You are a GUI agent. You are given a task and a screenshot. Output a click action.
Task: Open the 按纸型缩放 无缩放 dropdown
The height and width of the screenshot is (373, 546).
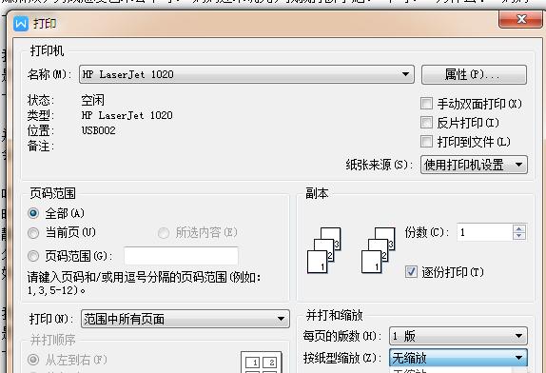pyautogui.click(x=458, y=358)
